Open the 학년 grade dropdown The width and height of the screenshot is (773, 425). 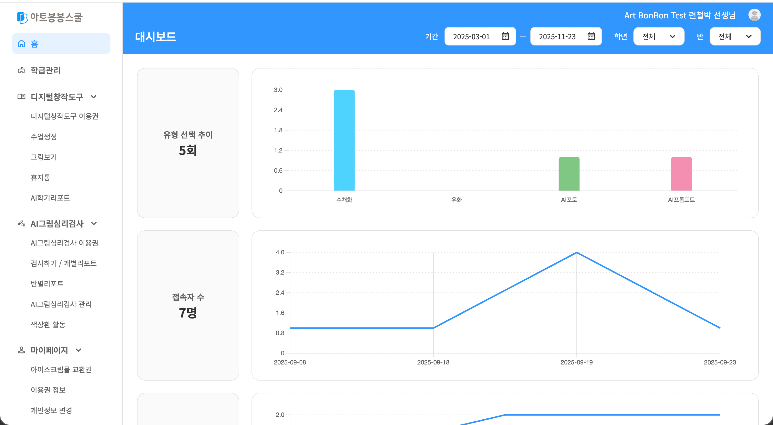[658, 36]
